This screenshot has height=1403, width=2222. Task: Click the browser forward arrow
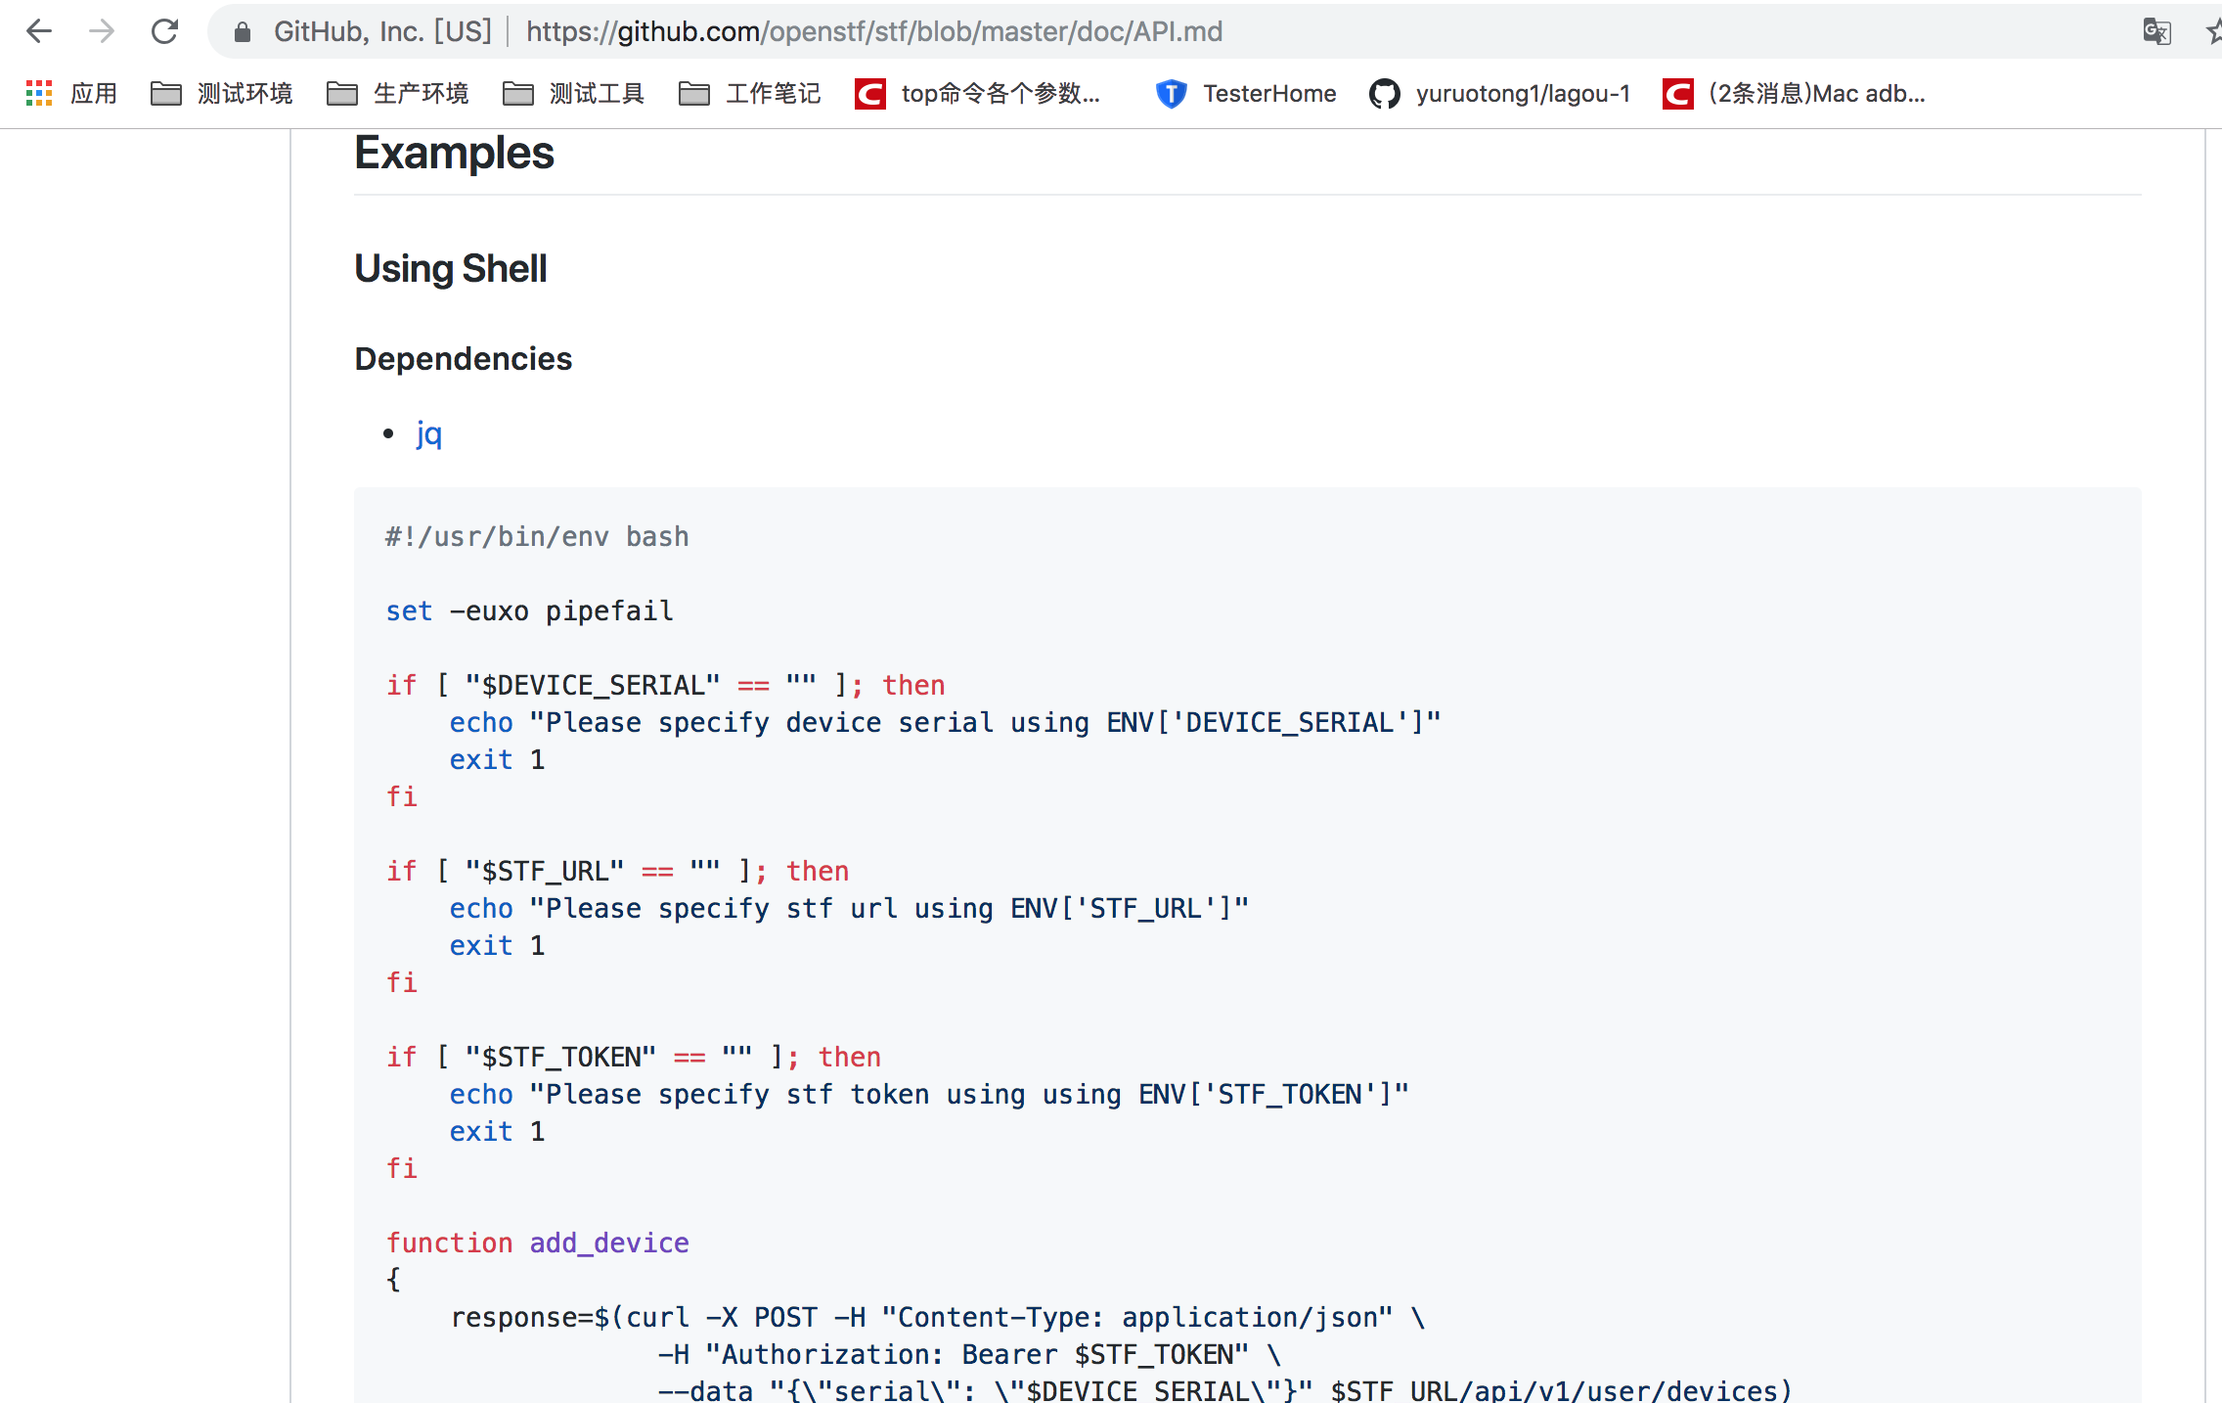coord(102,31)
